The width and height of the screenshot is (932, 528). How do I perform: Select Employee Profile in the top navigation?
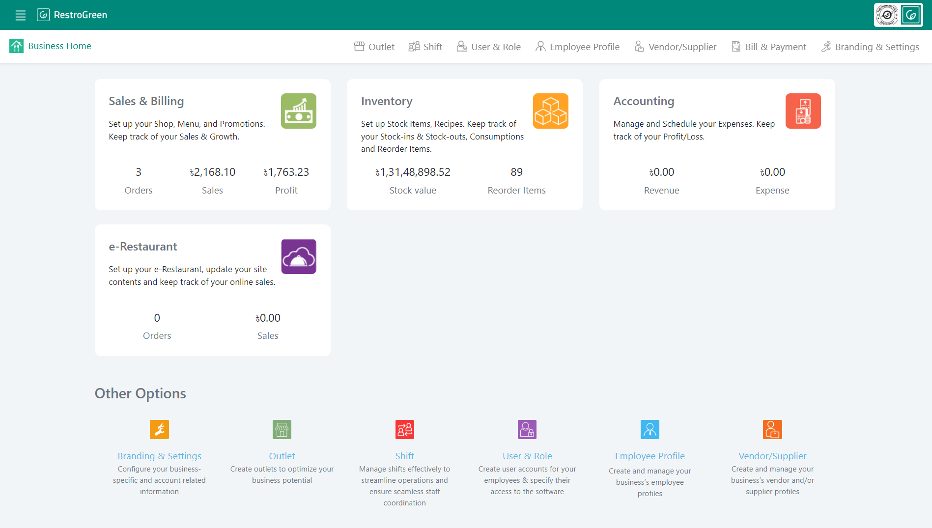coord(577,46)
